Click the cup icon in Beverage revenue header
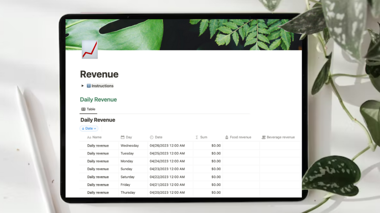Image resolution: width=380 pixels, height=213 pixels. click(x=264, y=137)
